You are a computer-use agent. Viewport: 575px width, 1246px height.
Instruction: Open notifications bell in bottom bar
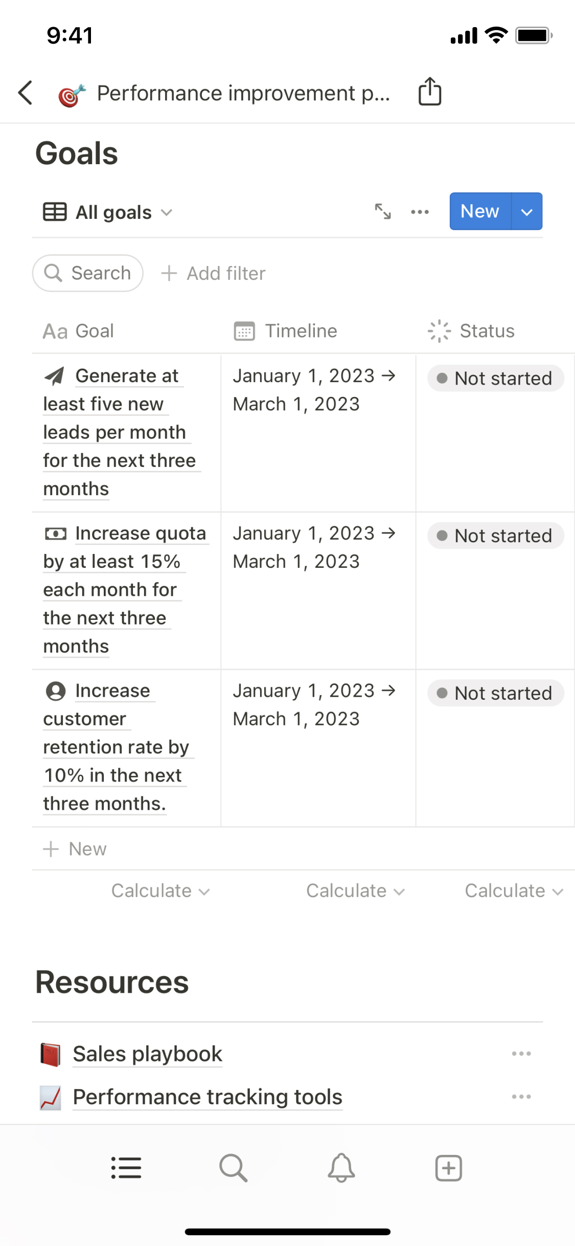point(341,1168)
